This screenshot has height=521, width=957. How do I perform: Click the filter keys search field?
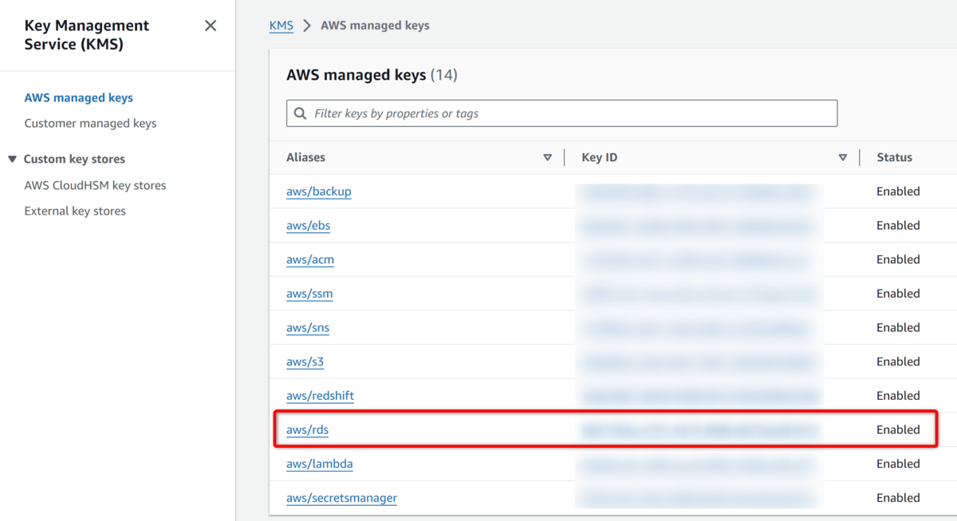coord(561,113)
